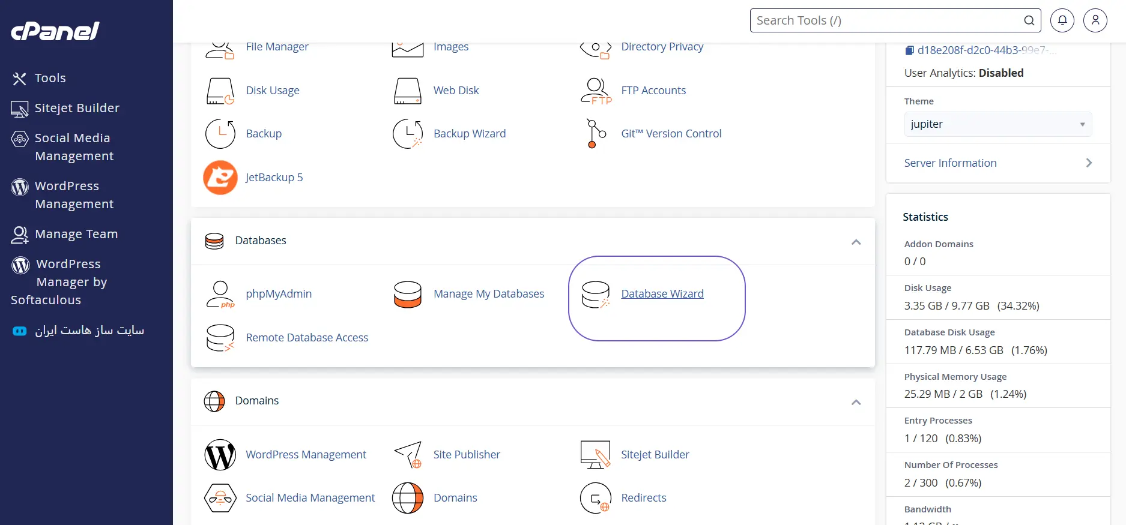This screenshot has width=1126, height=525.
Task: Click the Web Disk icon
Action: click(408, 91)
